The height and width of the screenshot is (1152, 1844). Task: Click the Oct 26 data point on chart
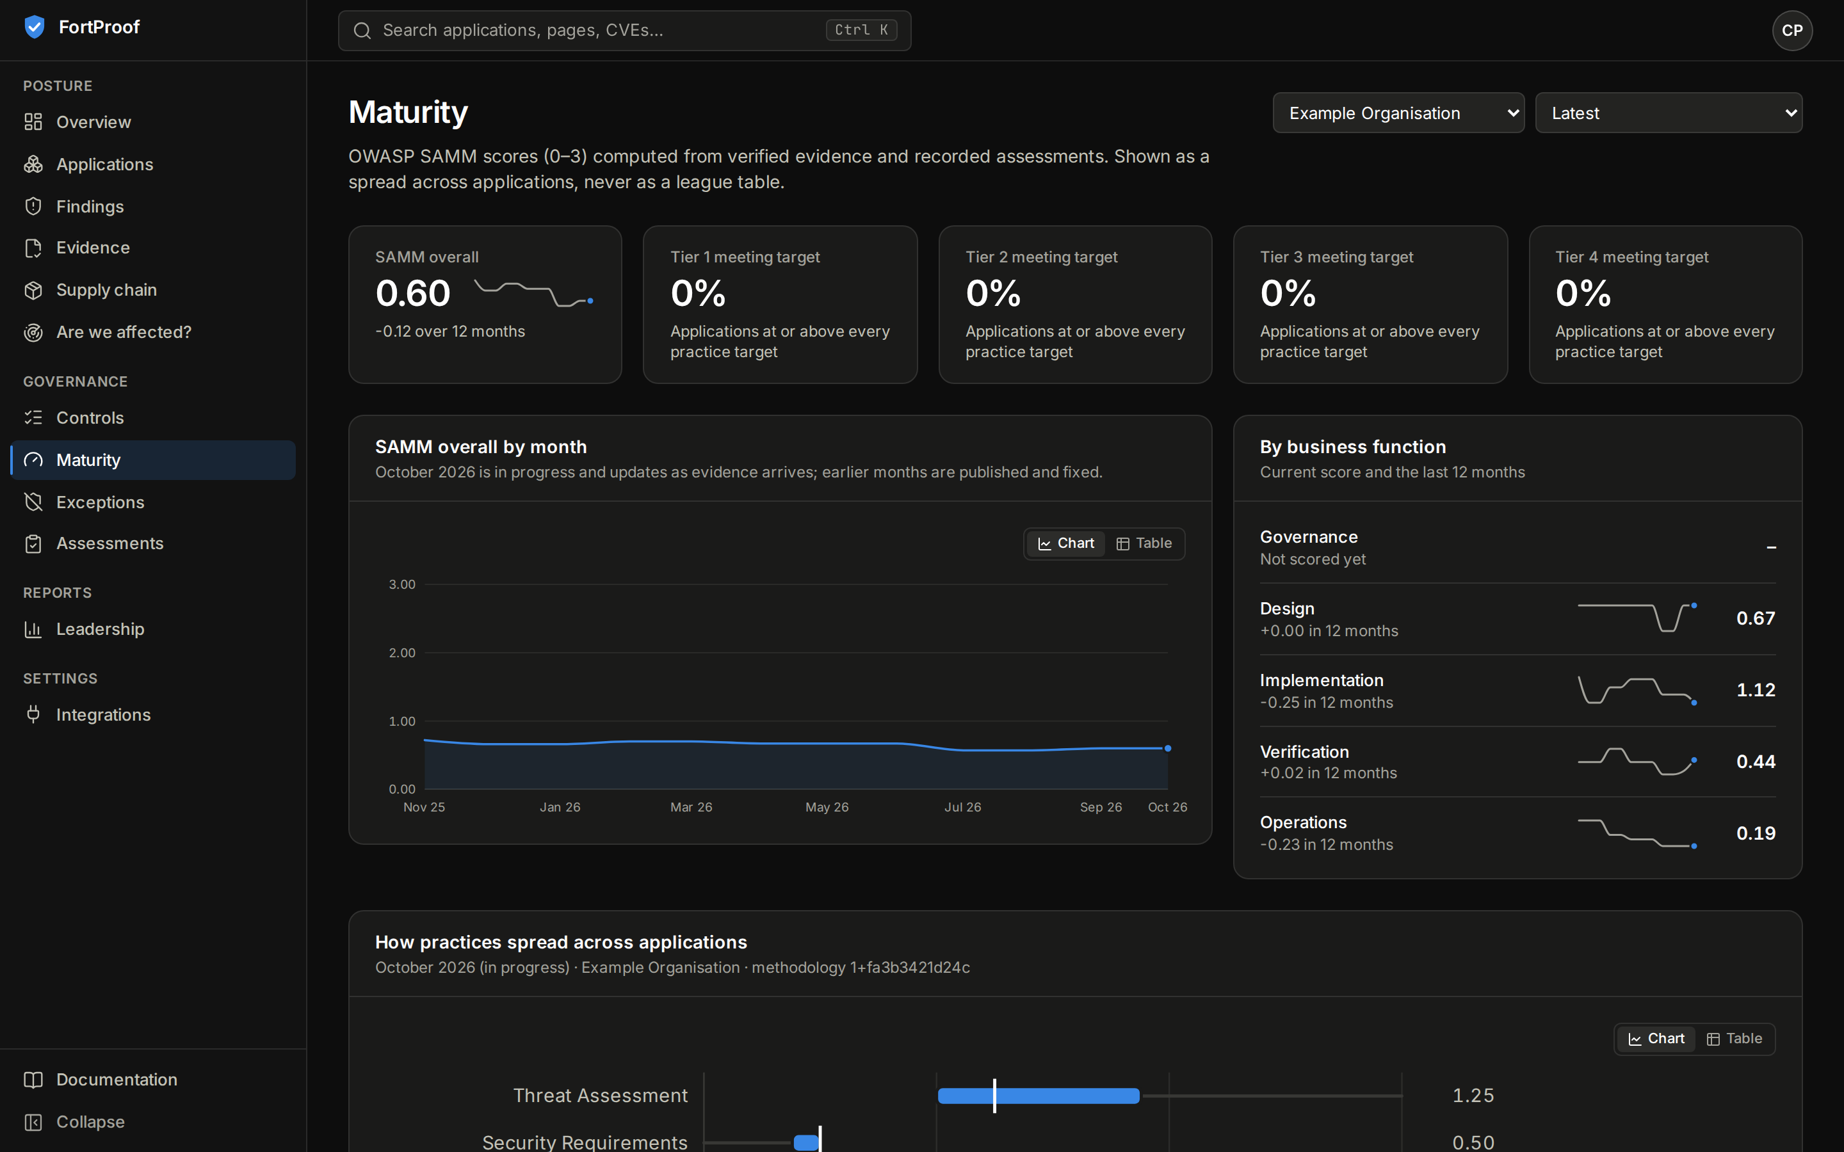click(x=1167, y=748)
